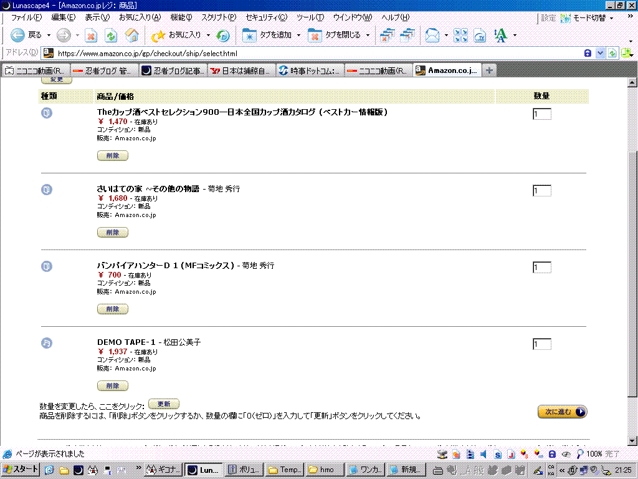Switch to the 忍者ブログ 管 tab
638x479 pixels.
click(105, 71)
